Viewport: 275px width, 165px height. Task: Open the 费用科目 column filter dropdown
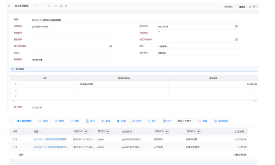coord(199,131)
